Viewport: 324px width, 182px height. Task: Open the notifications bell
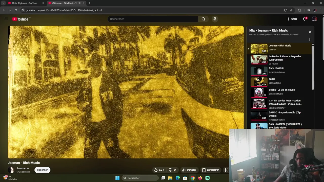(305, 19)
